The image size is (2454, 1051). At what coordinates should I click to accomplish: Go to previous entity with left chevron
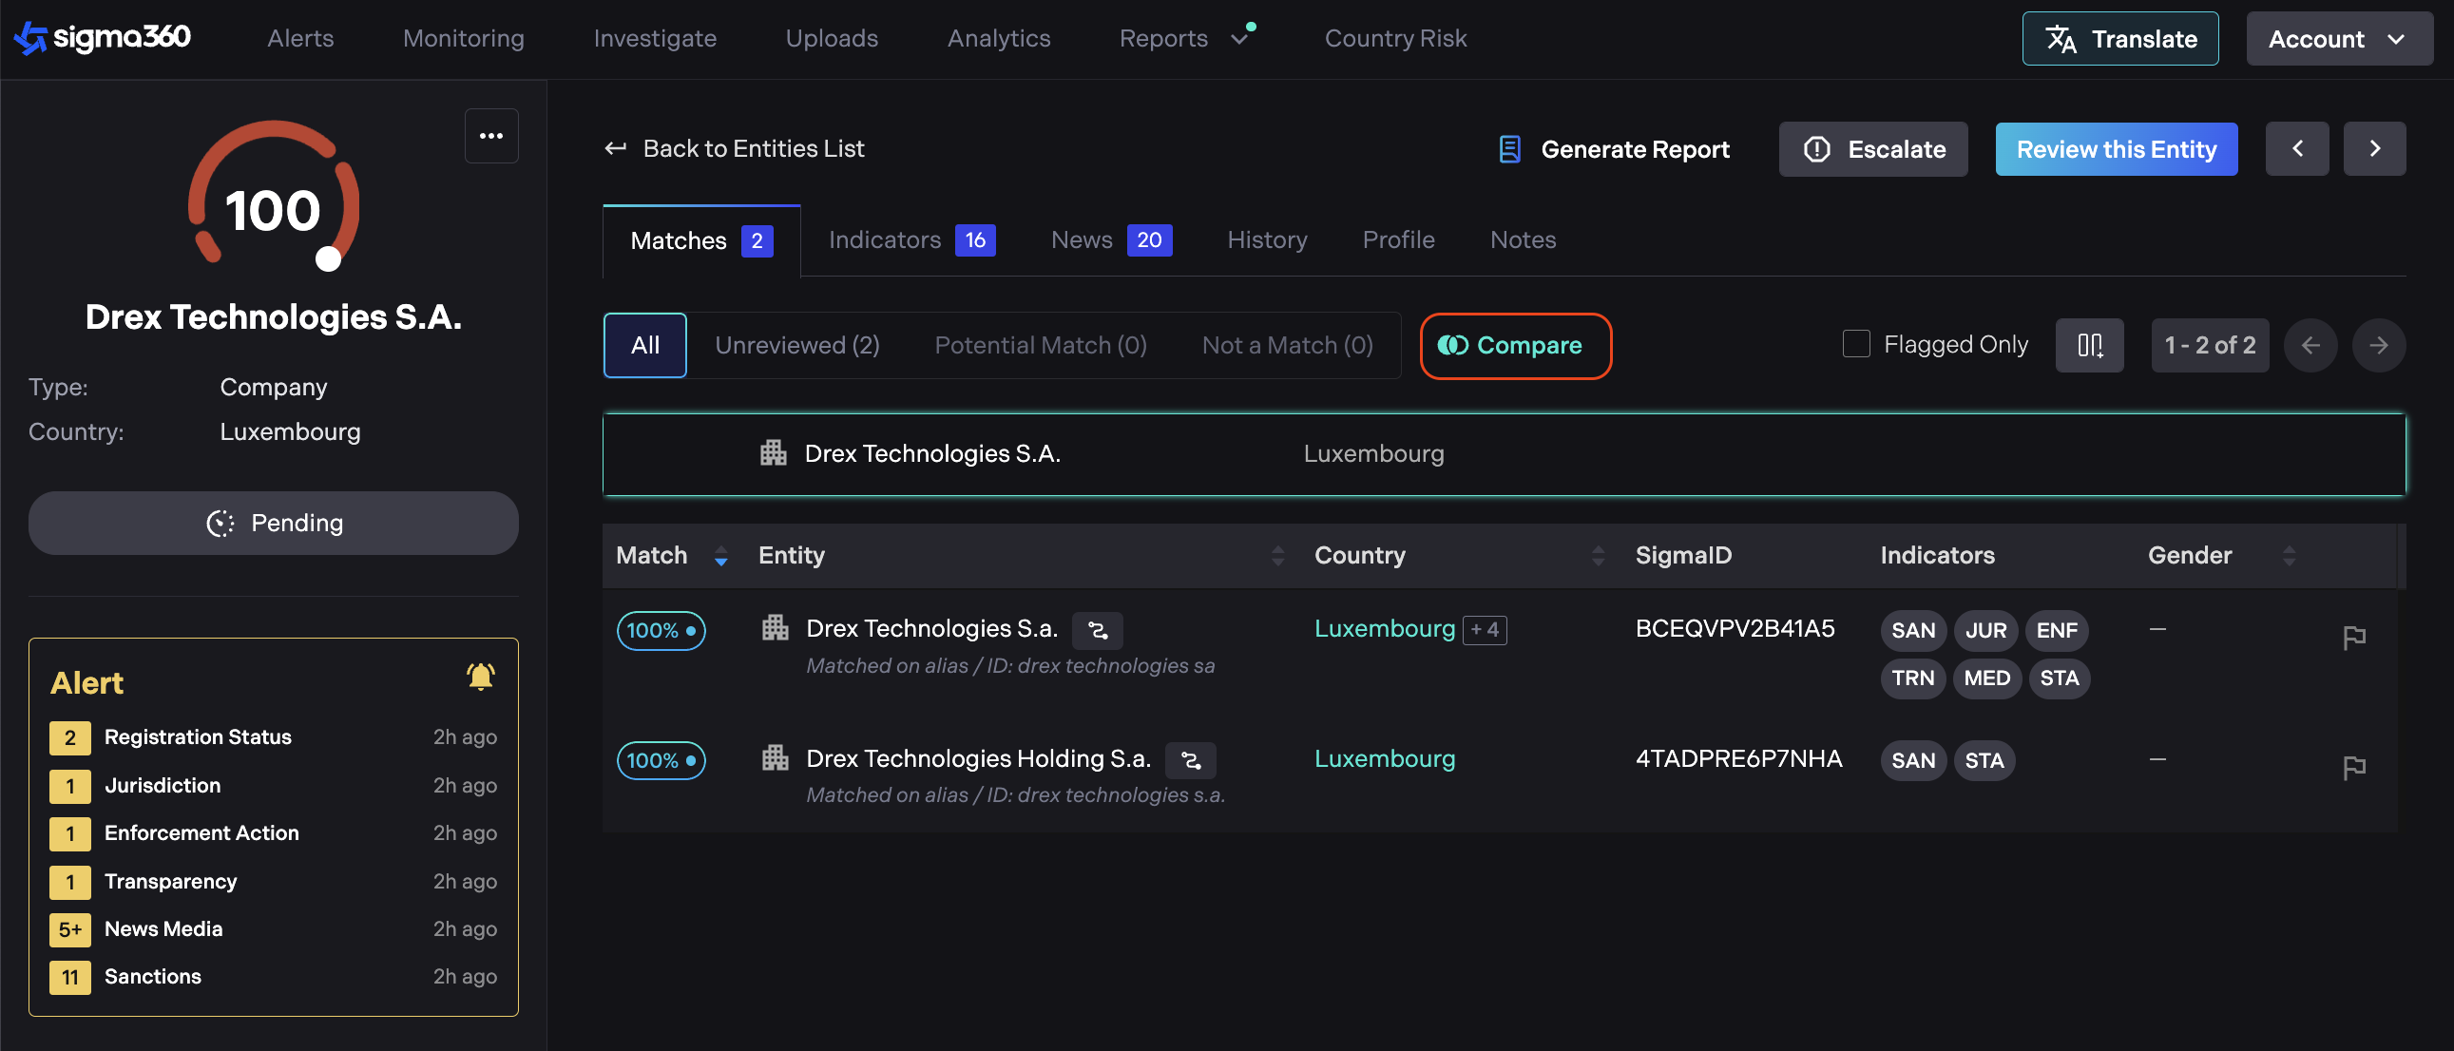click(x=2296, y=148)
